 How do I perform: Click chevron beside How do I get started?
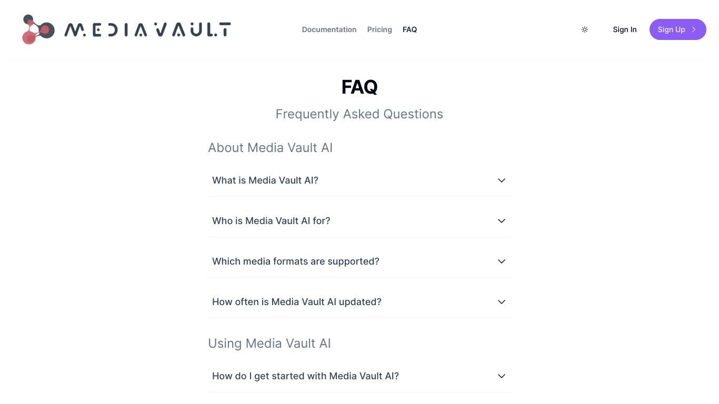502,376
